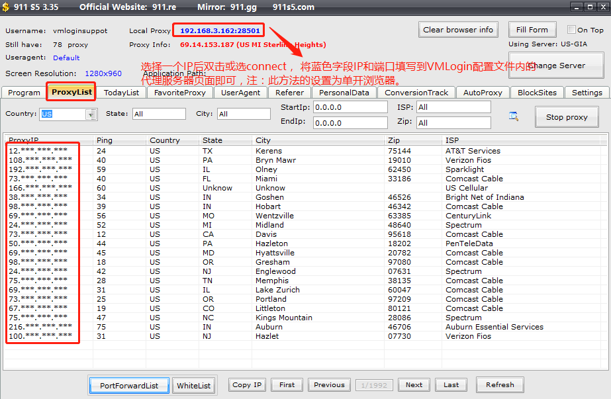Go to the UserAgent tab
This screenshot has width=611, height=399.
tap(240, 93)
